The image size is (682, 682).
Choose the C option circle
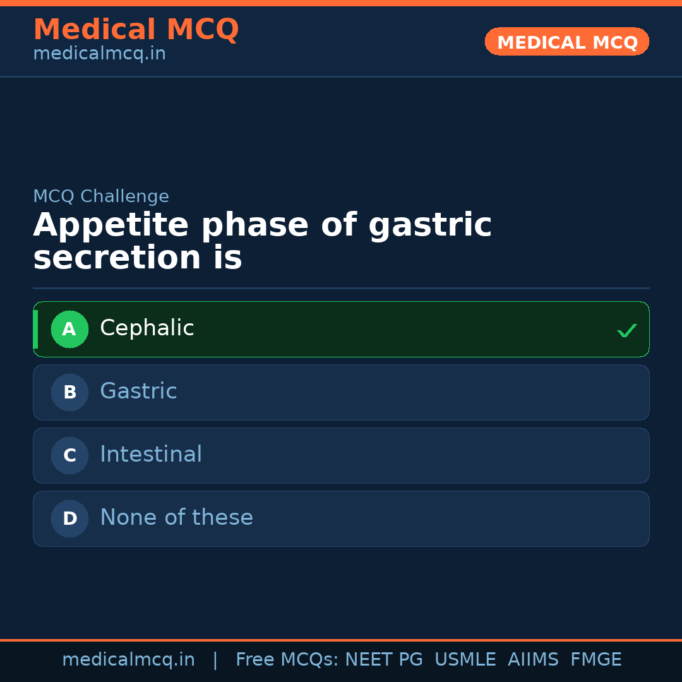(69, 455)
